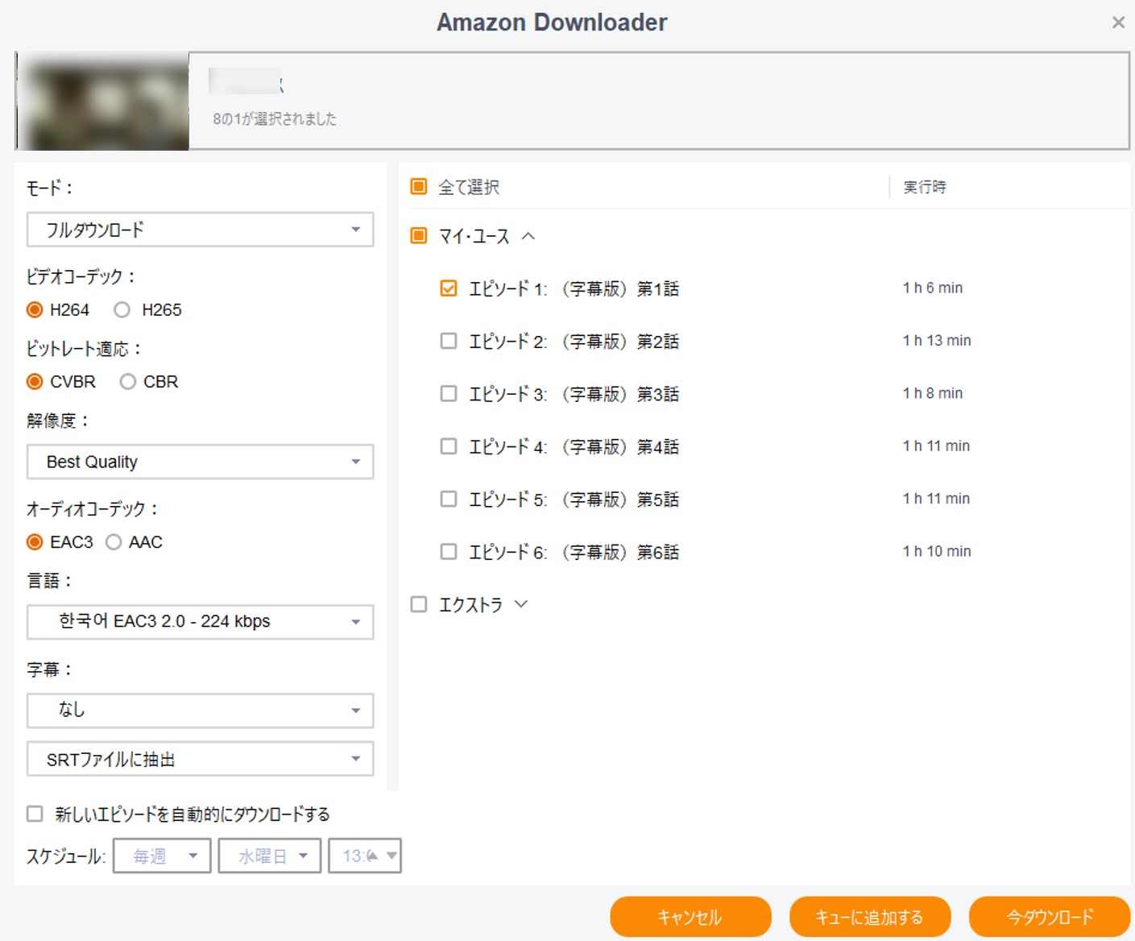This screenshot has width=1135, height=941.
Task: Check エピソード 2 第2話 checkbox
Action: click(x=449, y=341)
